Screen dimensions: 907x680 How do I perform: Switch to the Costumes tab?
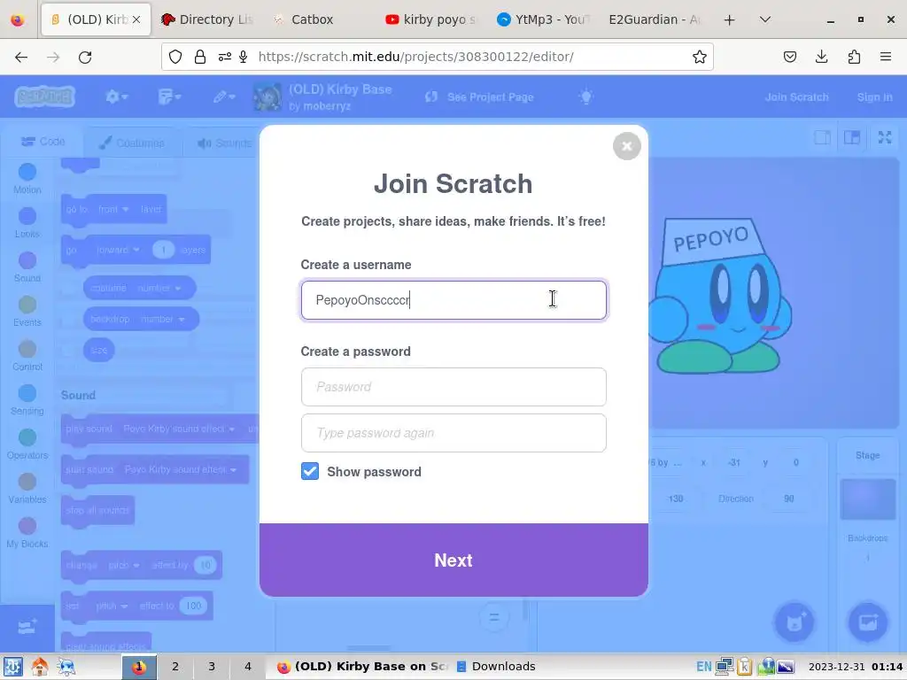coord(132,143)
